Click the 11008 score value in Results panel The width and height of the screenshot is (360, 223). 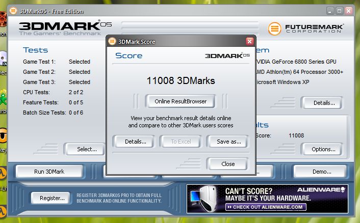click(x=296, y=135)
